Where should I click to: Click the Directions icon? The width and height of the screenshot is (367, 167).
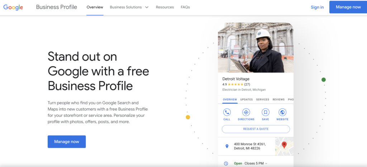tap(246, 112)
